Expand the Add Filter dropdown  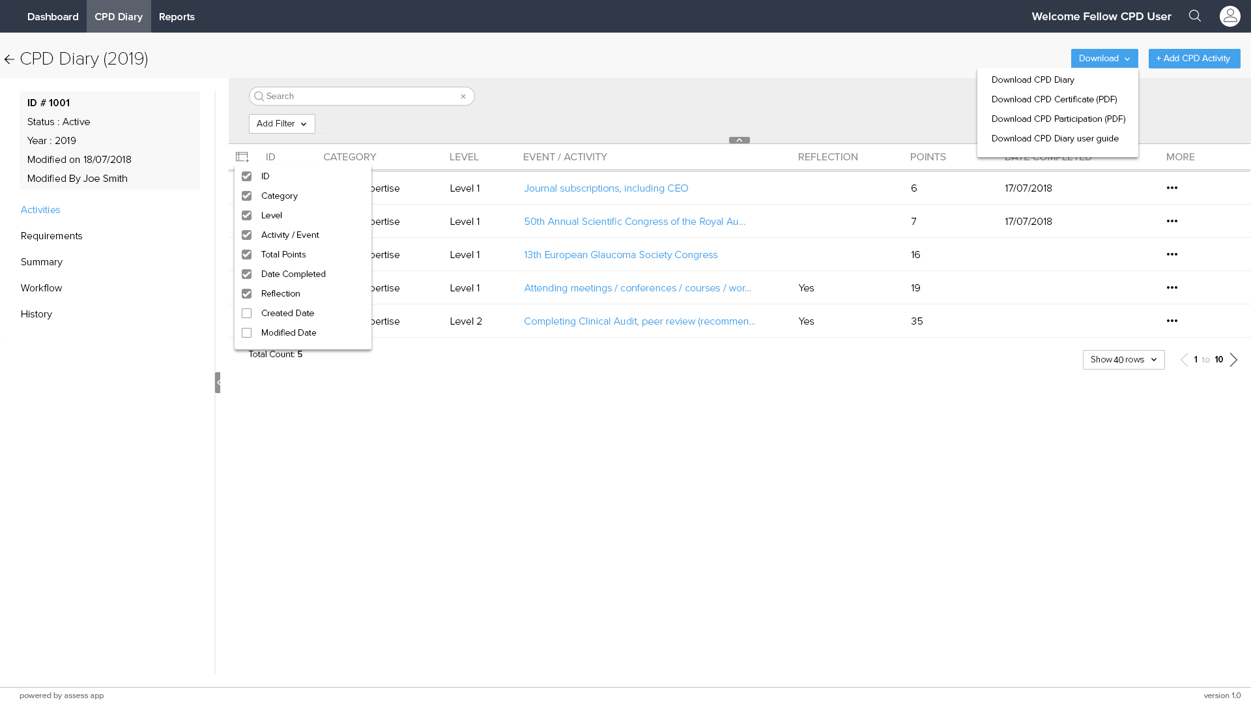click(281, 124)
